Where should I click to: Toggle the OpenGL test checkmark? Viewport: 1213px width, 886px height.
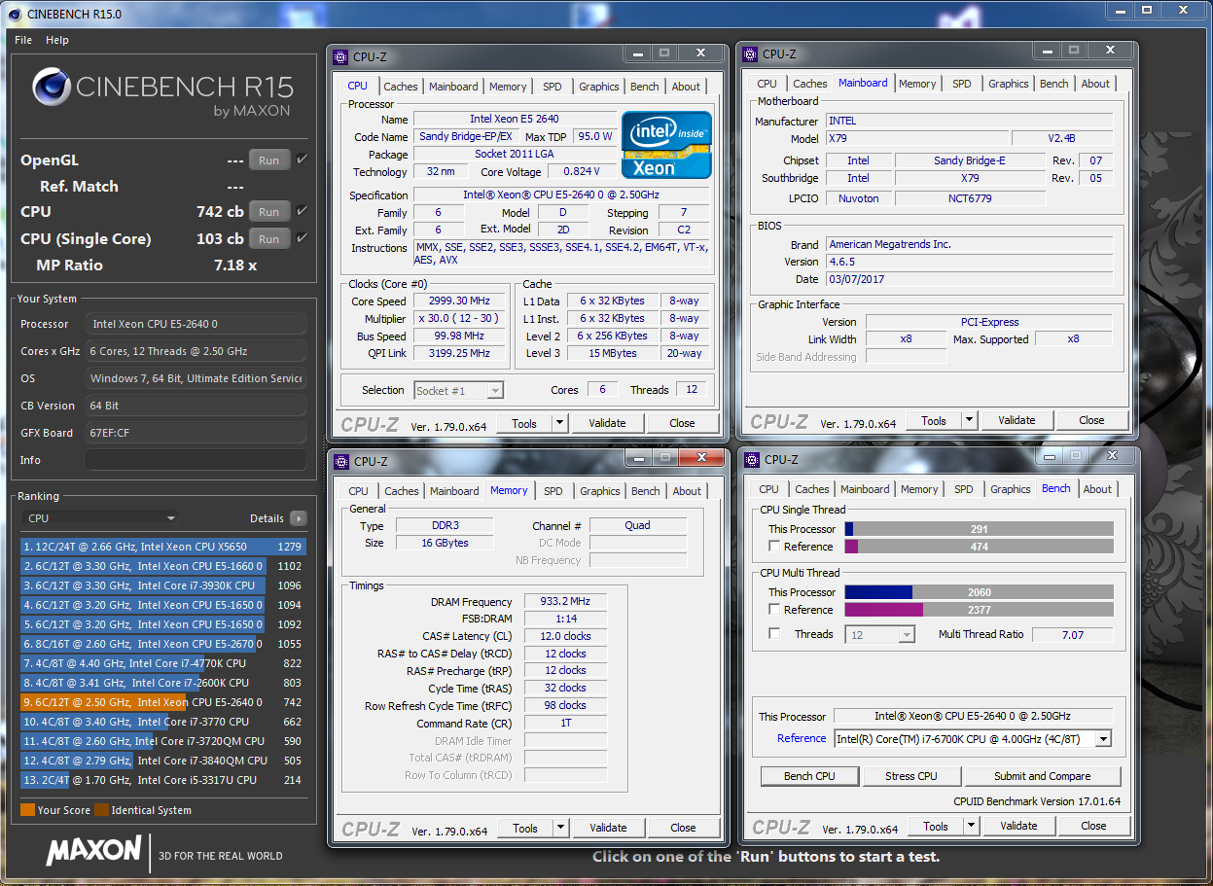coord(302,159)
